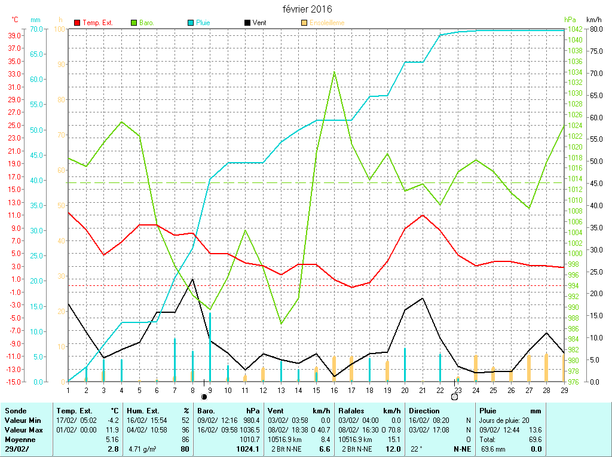Click the km/h axis unit label
The height and width of the screenshot is (457, 612).
[594, 20]
